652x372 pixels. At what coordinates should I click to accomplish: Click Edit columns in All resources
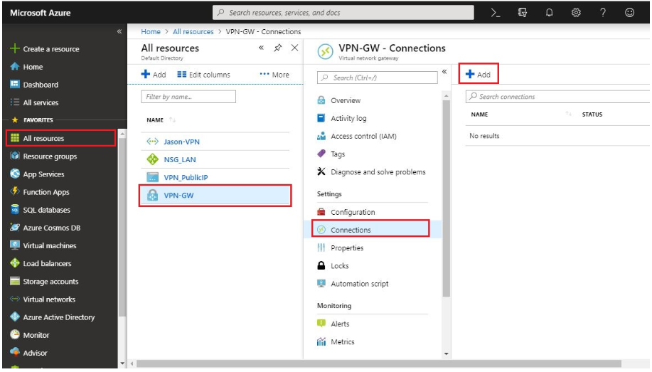tap(203, 75)
